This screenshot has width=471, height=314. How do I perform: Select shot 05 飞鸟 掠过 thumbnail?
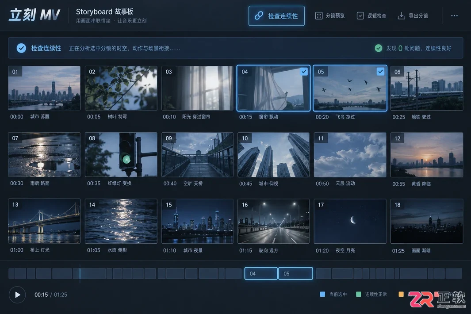pyautogui.click(x=350, y=88)
